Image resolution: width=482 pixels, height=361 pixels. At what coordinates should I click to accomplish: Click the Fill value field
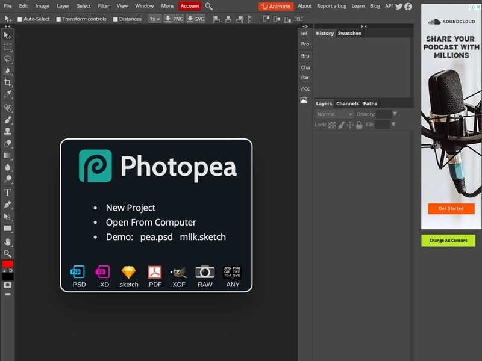[382, 125]
